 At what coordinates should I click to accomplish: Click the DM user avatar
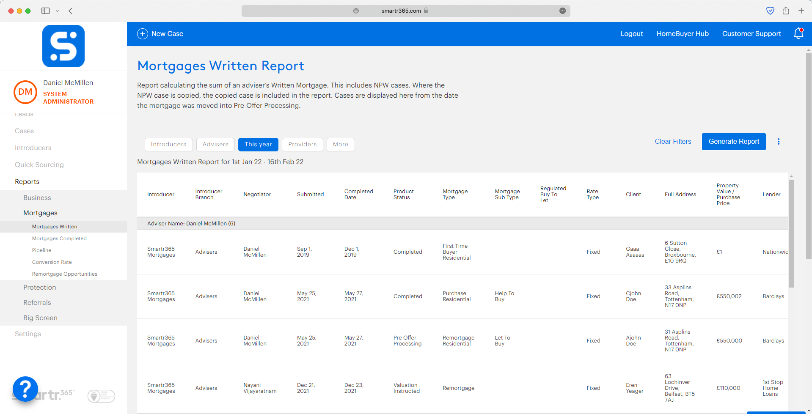pyautogui.click(x=25, y=92)
